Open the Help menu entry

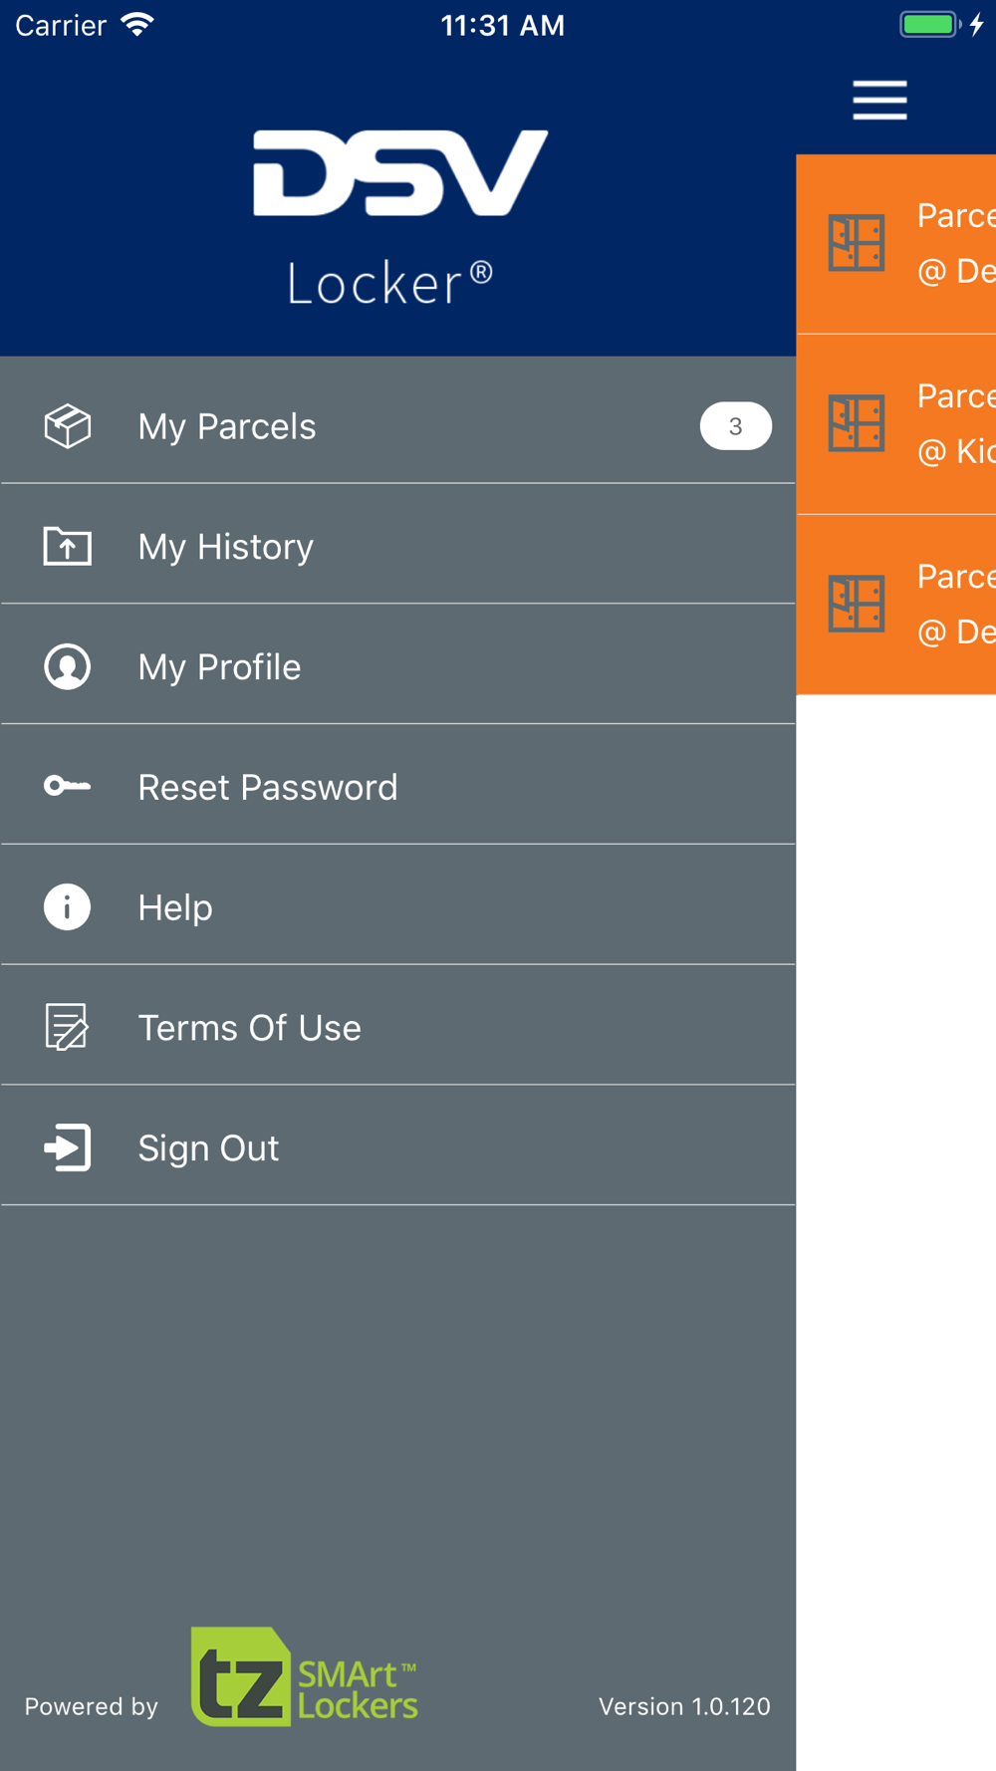pyautogui.click(x=398, y=907)
